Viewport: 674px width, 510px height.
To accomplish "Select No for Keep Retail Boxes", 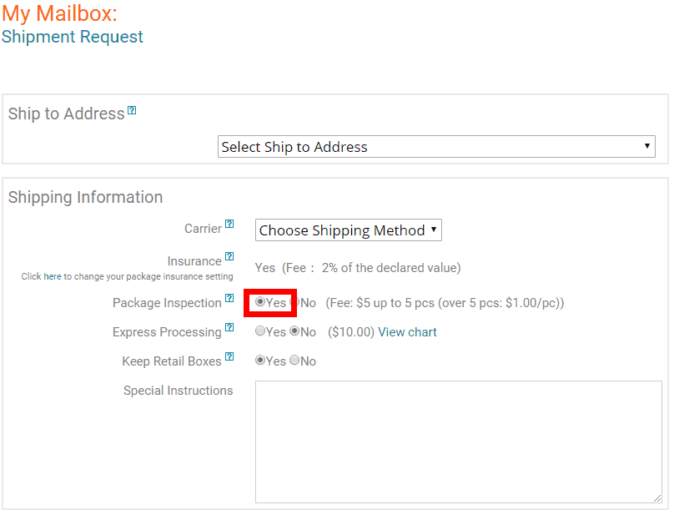I will pos(294,361).
